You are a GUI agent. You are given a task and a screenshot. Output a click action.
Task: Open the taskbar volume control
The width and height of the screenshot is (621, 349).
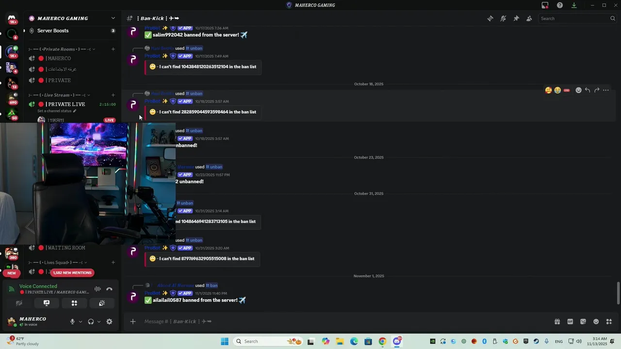(x=579, y=341)
